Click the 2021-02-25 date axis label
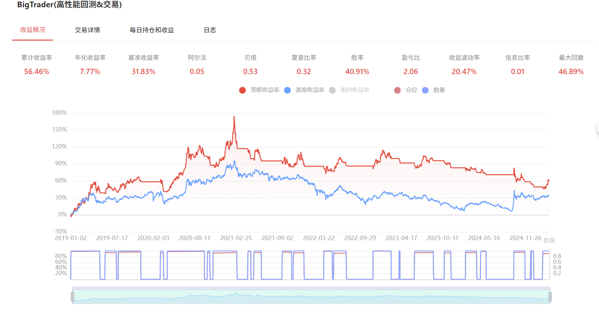Viewport: 599px width, 325px height. pyautogui.click(x=236, y=238)
